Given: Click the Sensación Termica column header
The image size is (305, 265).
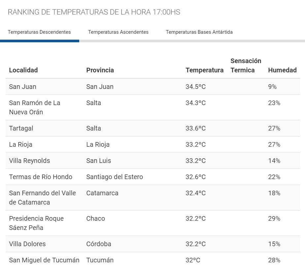Looking at the screenshot, I should (x=246, y=65).
